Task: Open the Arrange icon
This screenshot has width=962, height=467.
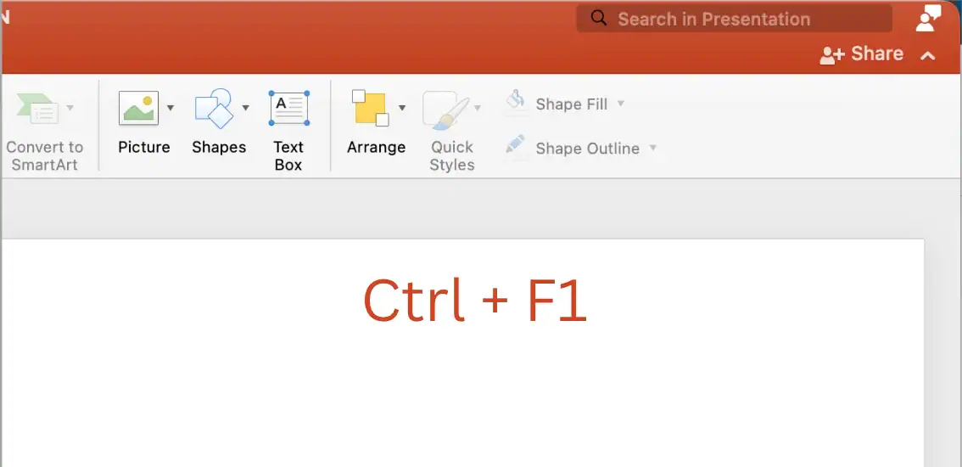Action: tap(370, 108)
